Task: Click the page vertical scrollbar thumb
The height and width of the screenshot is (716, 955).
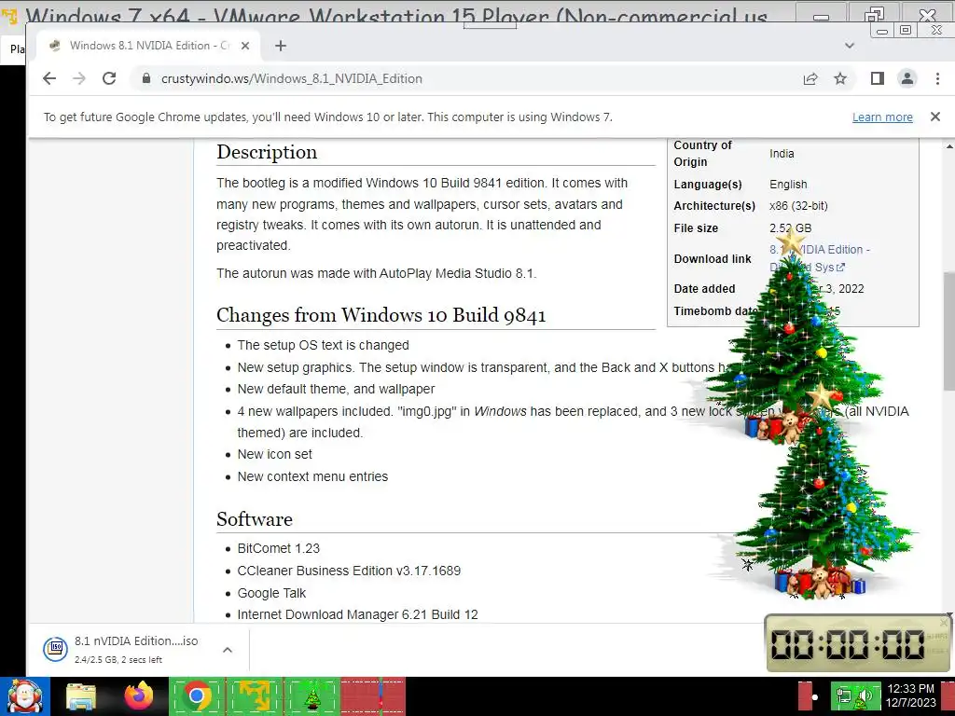Action: [x=948, y=332]
